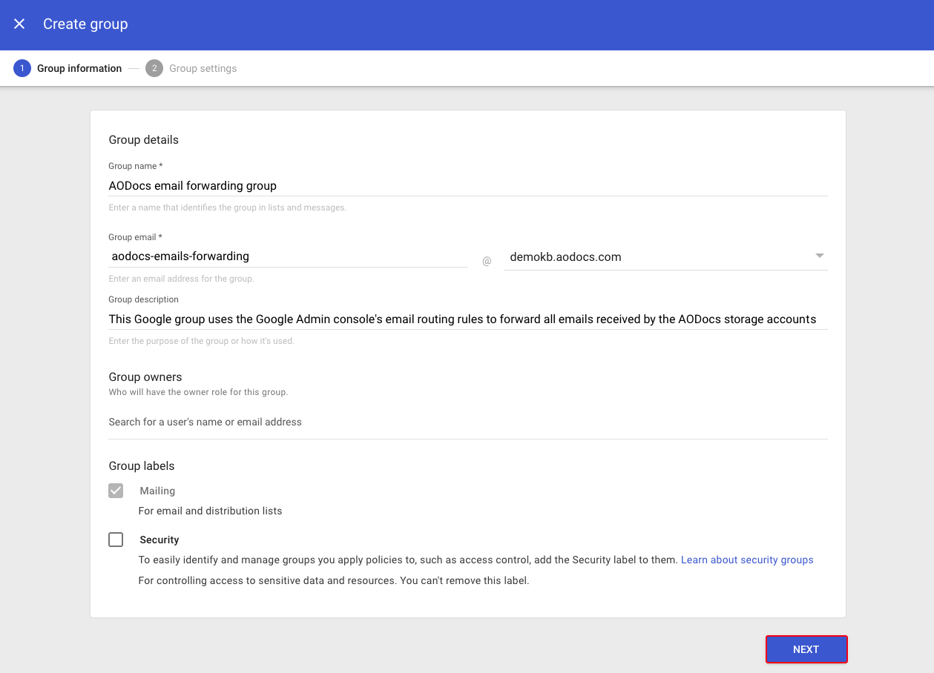Select step 1 Group information
This screenshot has width=934, height=673.
pos(68,68)
